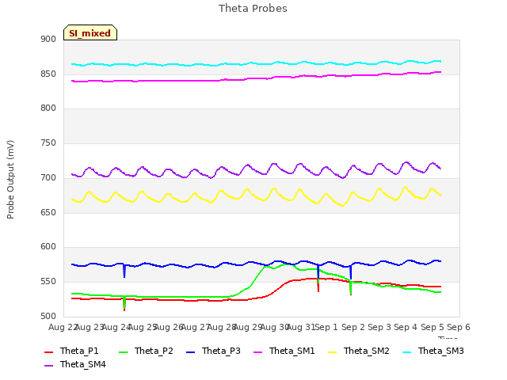The image size is (507, 380).
Task: Toggle Theta_P3 legend entry
Action: pos(213,351)
